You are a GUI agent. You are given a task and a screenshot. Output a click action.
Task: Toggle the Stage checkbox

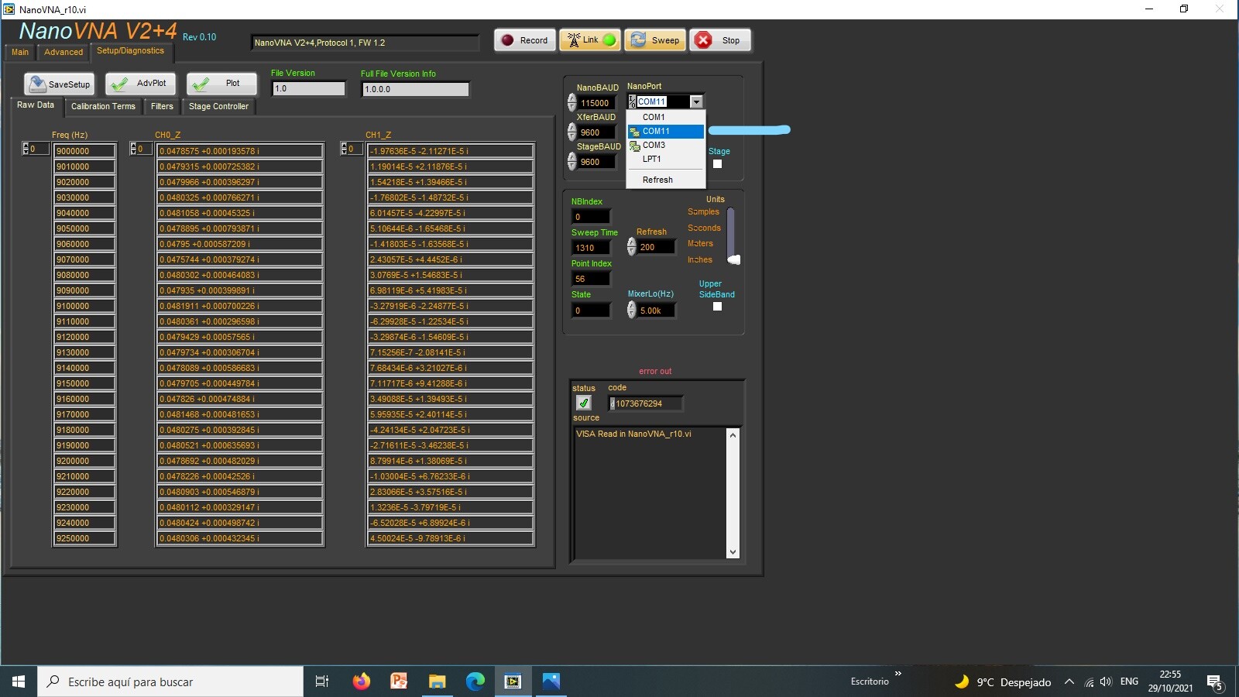[717, 163]
